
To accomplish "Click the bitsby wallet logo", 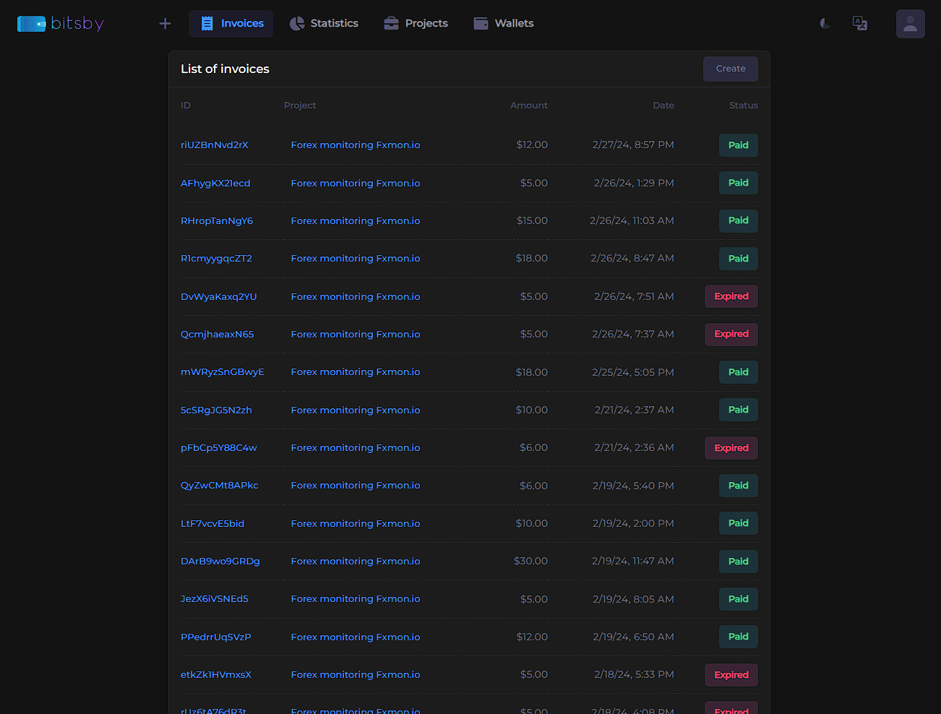I will pyautogui.click(x=60, y=24).
